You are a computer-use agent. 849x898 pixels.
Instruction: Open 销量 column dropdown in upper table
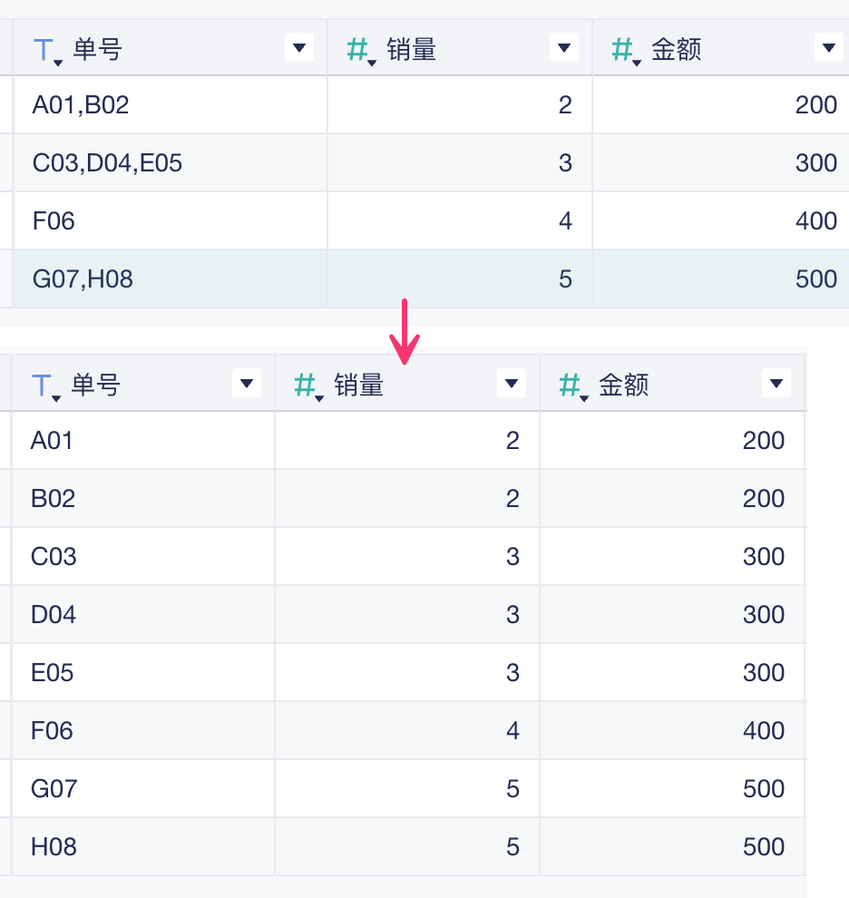coord(563,47)
